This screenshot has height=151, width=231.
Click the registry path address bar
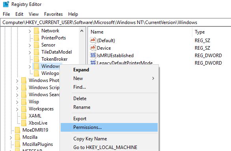(x=115, y=22)
